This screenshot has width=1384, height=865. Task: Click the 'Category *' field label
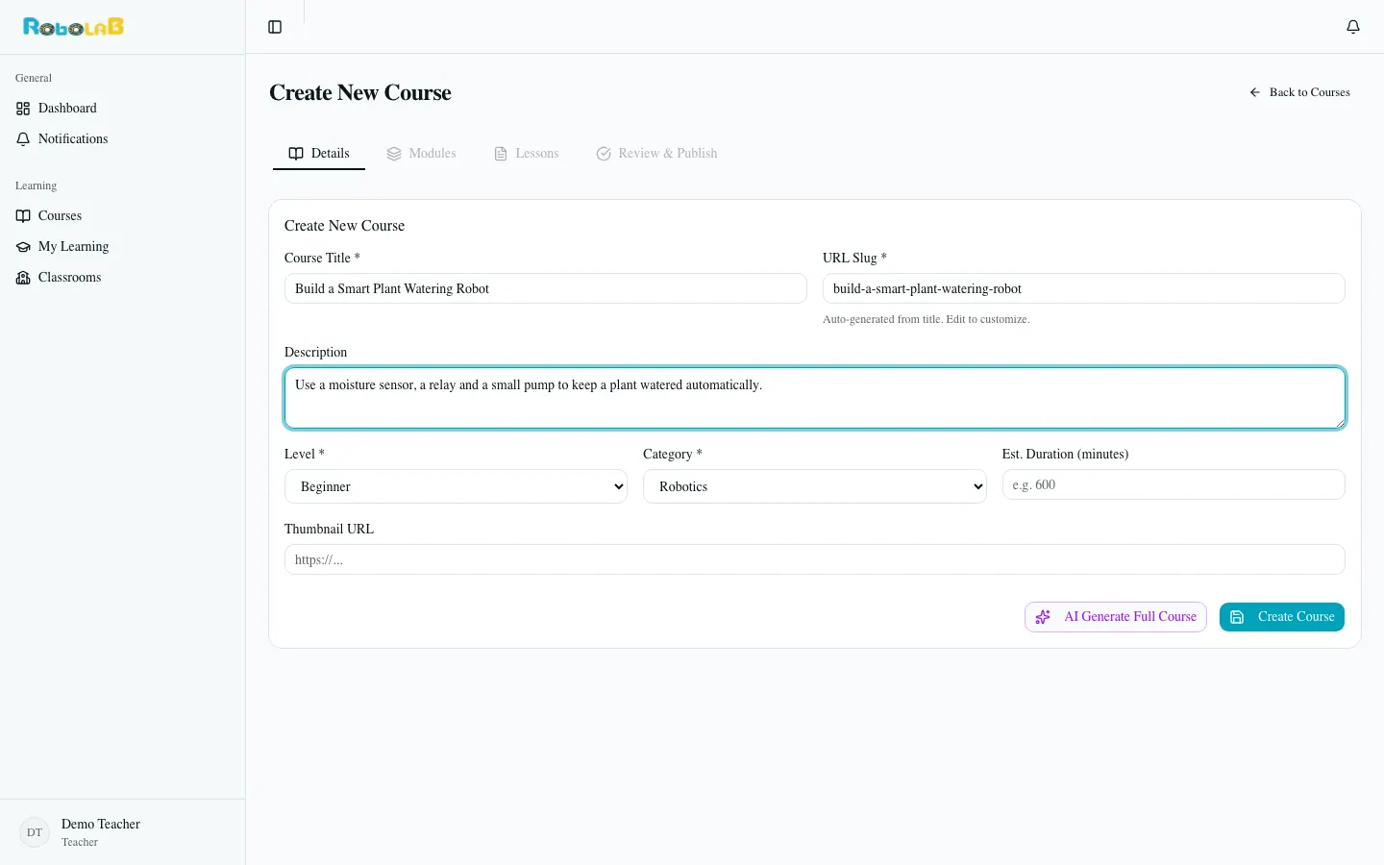(673, 454)
